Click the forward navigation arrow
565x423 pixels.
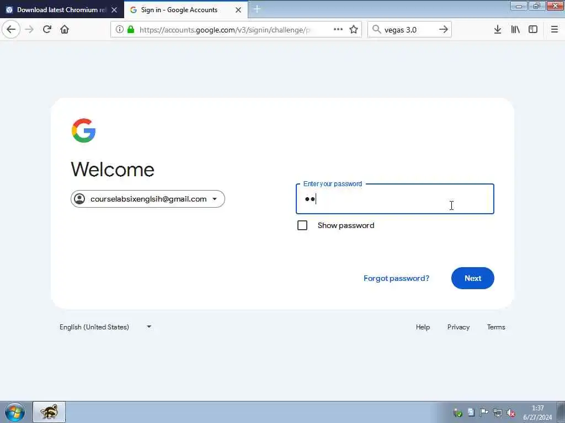click(x=30, y=30)
